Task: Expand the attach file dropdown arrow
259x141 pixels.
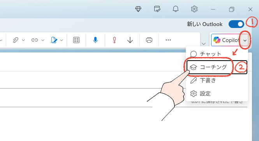Action: coord(23,40)
